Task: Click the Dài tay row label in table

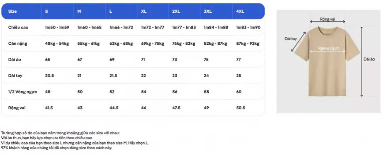Action: pyautogui.click(x=15, y=76)
